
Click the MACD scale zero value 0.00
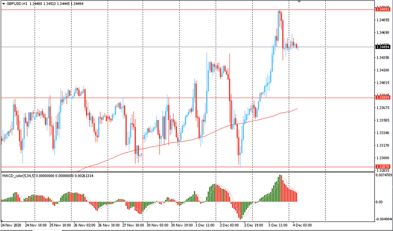tap(379, 202)
